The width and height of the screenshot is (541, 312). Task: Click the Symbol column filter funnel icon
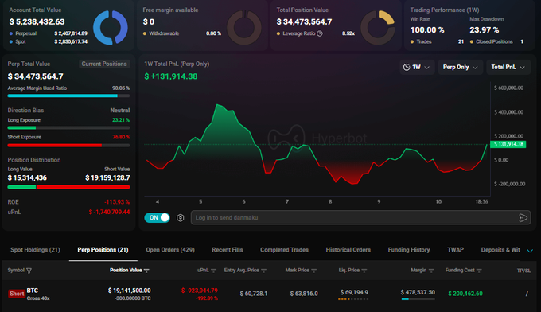[x=29, y=271]
